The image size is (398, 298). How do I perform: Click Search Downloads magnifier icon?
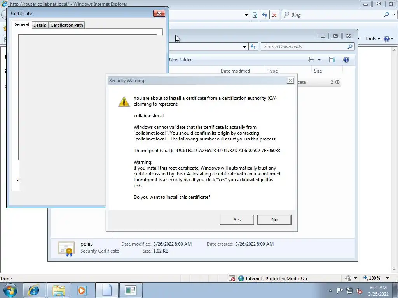pyautogui.click(x=350, y=47)
